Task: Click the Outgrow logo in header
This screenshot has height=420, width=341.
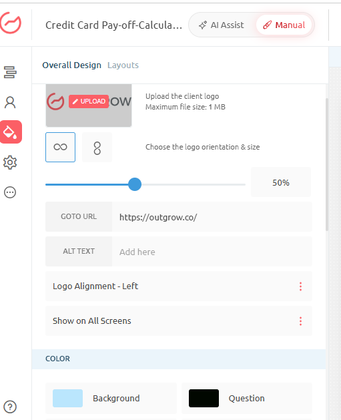Action: tap(10, 23)
